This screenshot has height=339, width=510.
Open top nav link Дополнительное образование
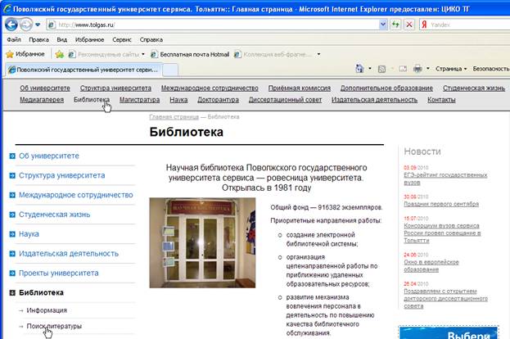coord(386,88)
